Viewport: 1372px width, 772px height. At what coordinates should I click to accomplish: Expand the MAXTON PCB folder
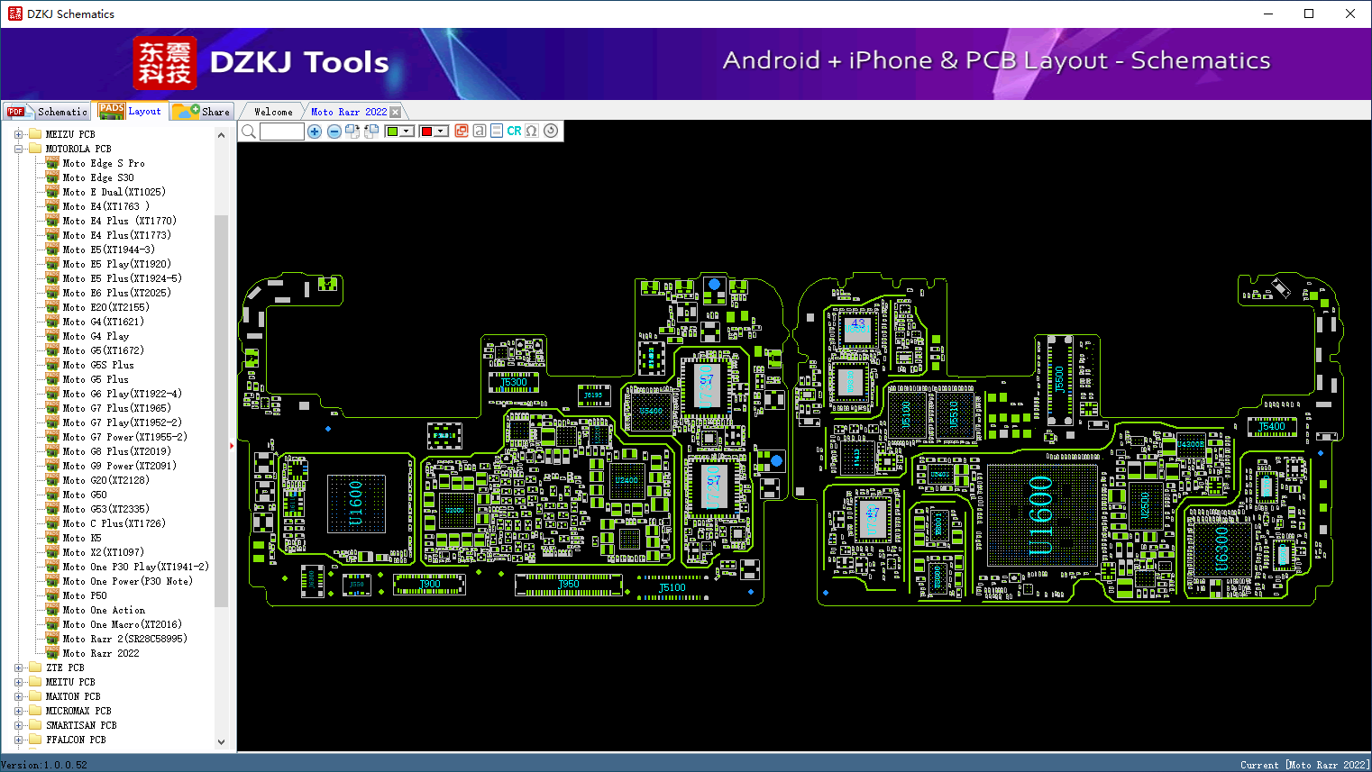pos(18,696)
